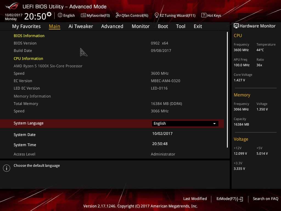281x211 pixels.
Task: Click APU Freq 100.0 MHz reading
Action: [241, 65]
